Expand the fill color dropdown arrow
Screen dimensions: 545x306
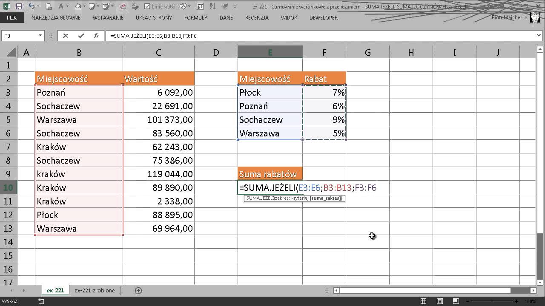pyautogui.click(x=84, y=6)
